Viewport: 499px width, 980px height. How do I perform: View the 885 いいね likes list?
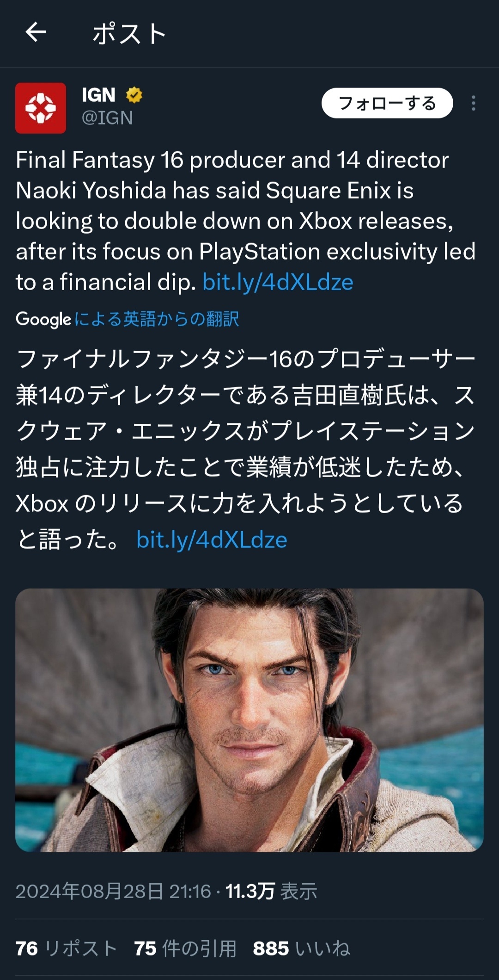click(x=301, y=949)
